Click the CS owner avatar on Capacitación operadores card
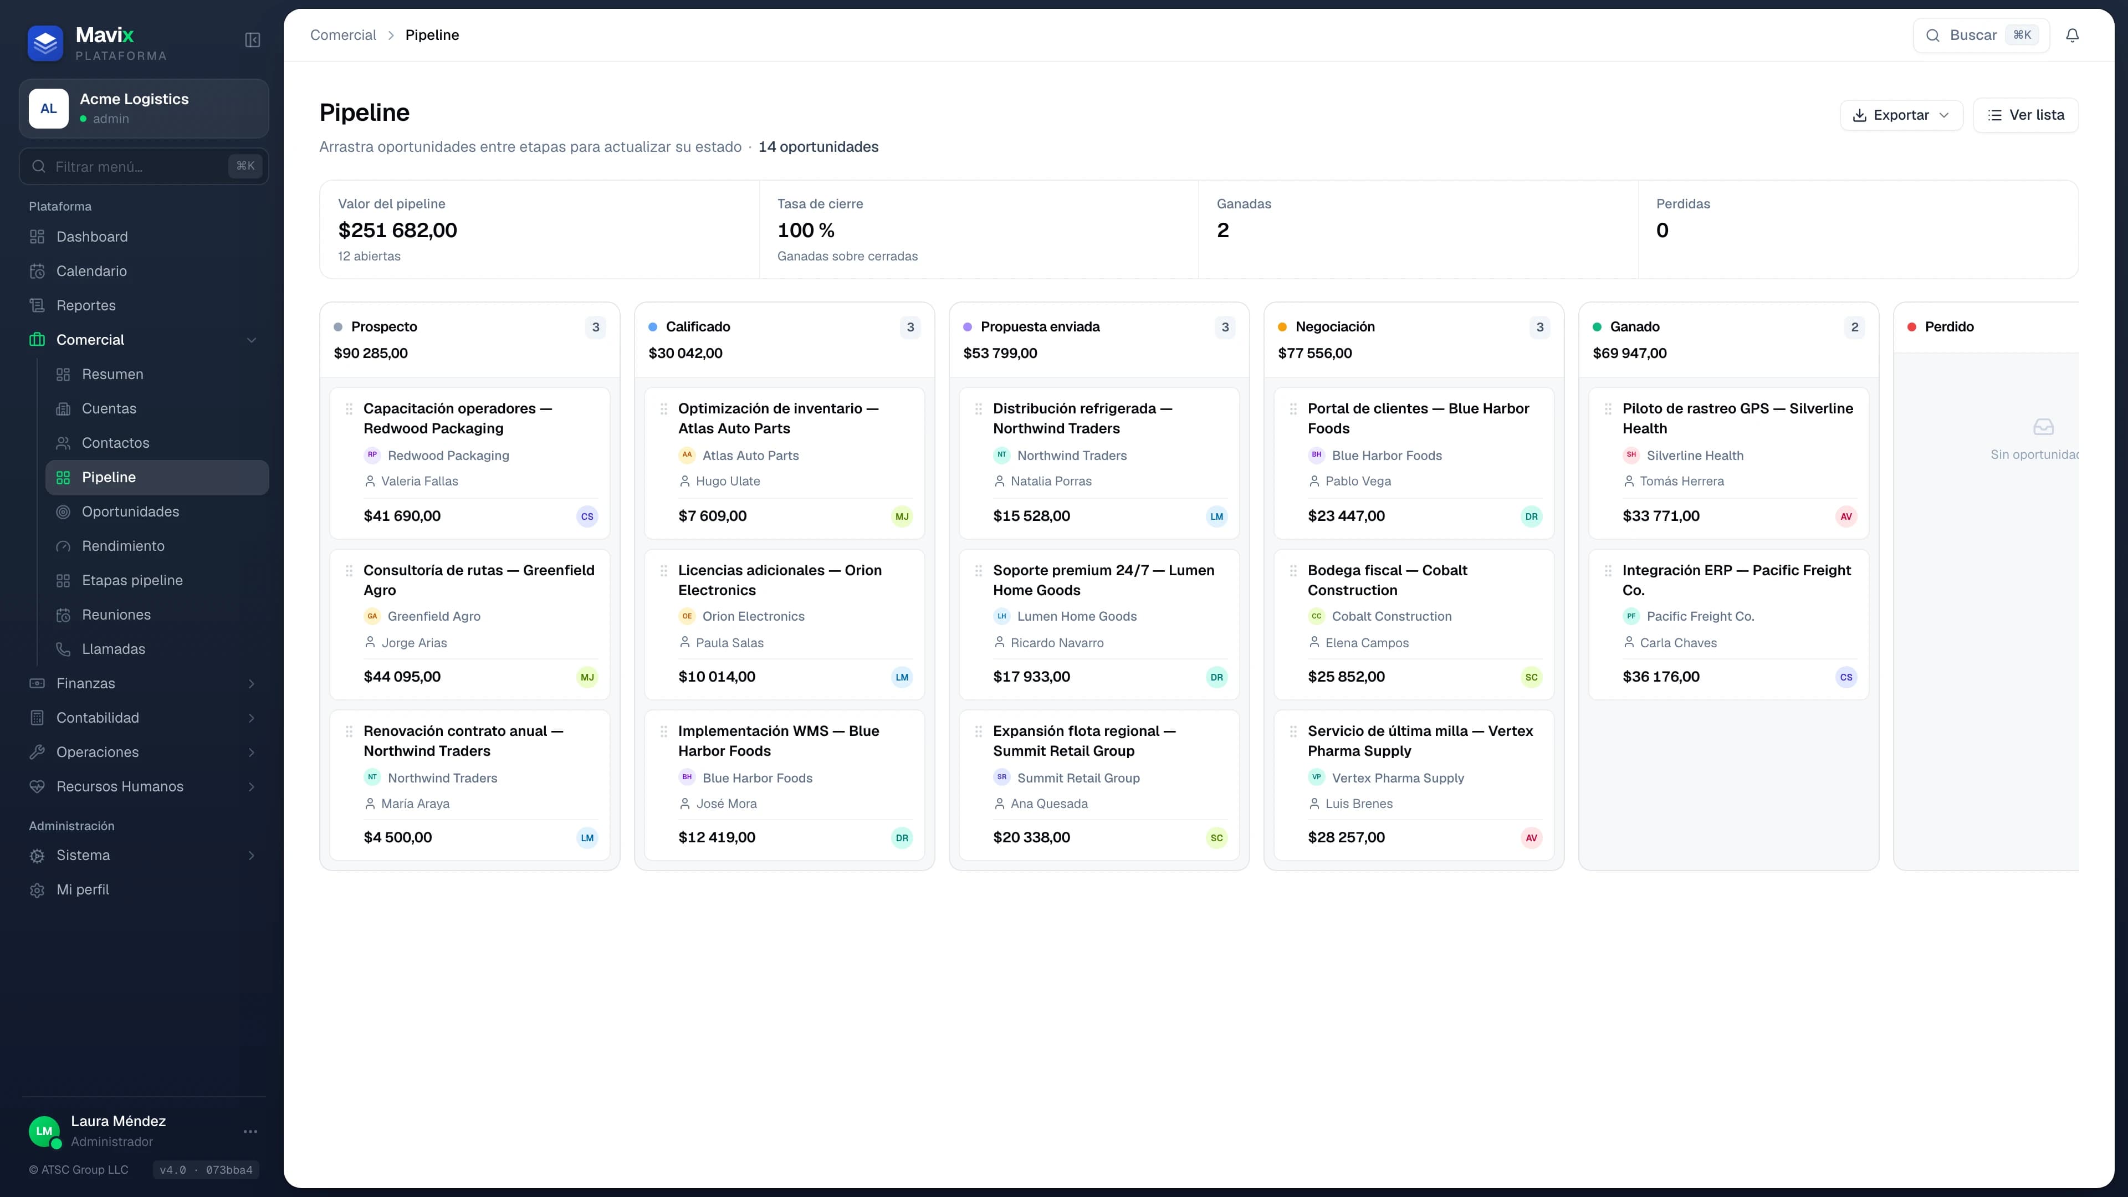2128x1197 pixels. 586,516
